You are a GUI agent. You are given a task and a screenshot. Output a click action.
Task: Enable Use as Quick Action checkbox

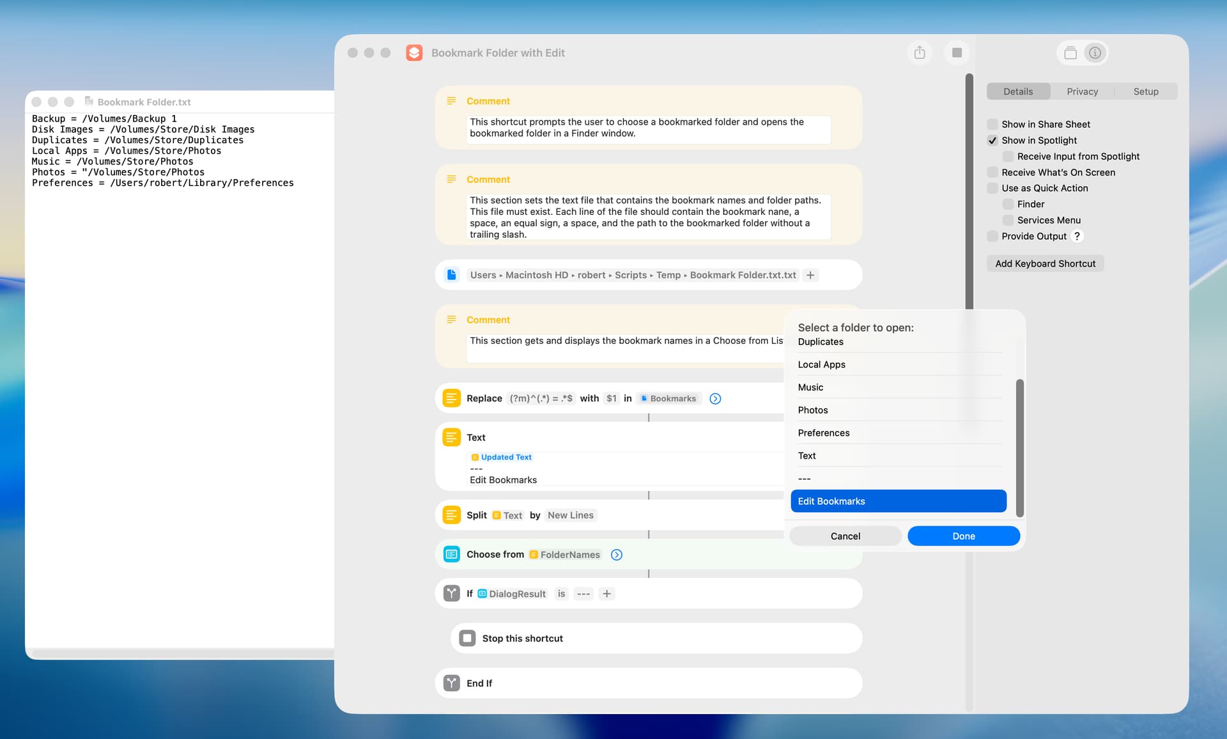point(992,188)
